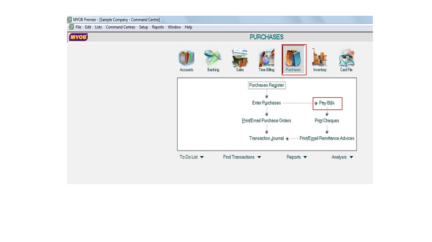Open the Command Centres menu
The height and width of the screenshot is (242, 432).
[120, 27]
